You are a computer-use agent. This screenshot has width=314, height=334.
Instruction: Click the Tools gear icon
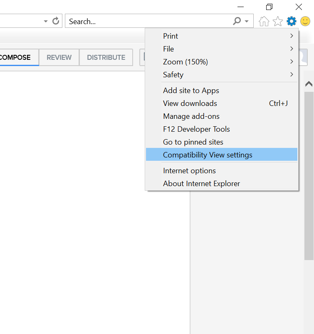(292, 21)
